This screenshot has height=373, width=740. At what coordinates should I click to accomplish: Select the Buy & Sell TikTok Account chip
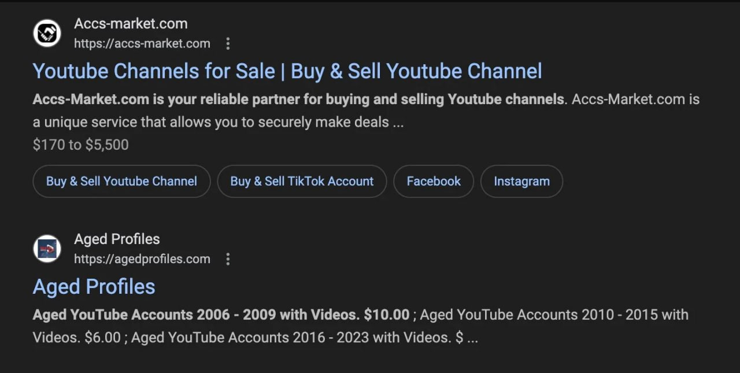[302, 181]
